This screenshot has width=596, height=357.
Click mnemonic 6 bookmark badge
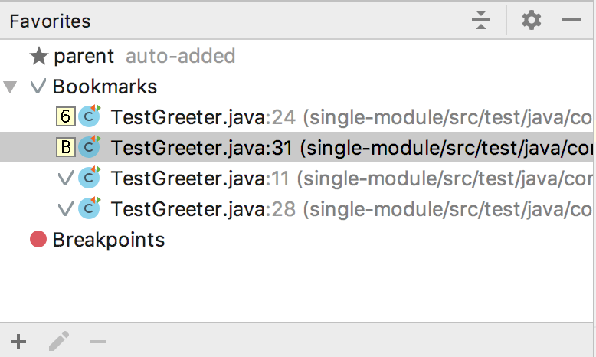(66, 116)
